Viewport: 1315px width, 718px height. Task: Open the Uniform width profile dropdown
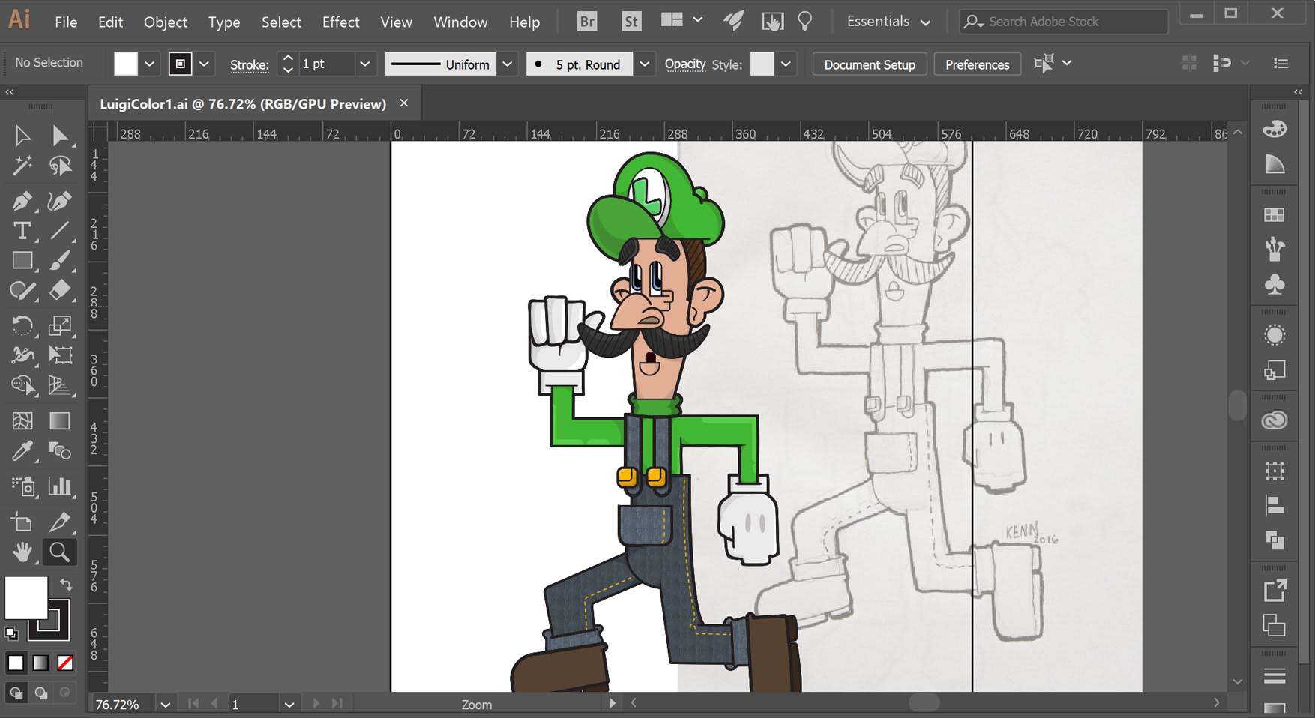click(x=508, y=64)
